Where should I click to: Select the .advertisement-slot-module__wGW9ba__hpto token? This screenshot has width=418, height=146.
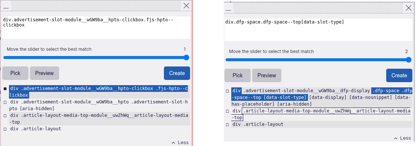coord(74,102)
